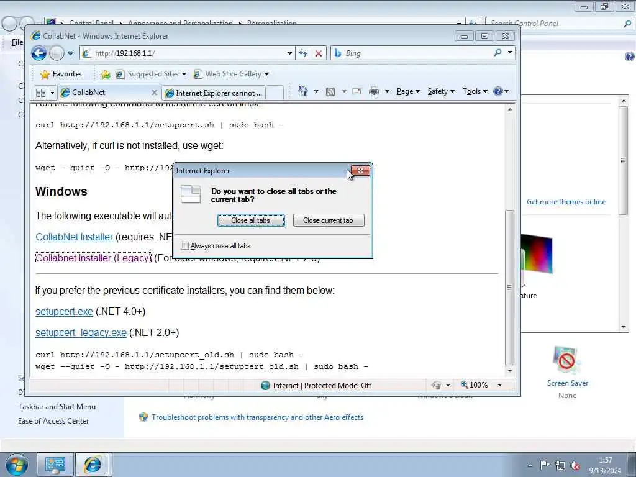This screenshot has width=636, height=477.
Task: Click the Read Mail icon
Action: (357, 91)
